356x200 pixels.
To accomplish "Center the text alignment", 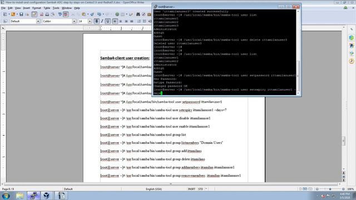I will click(121, 21).
